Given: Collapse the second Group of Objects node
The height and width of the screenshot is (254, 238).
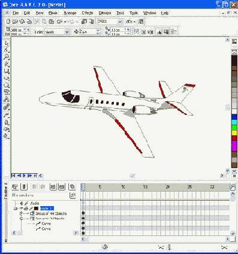Looking at the screenshot, I should tap(21, 219).
